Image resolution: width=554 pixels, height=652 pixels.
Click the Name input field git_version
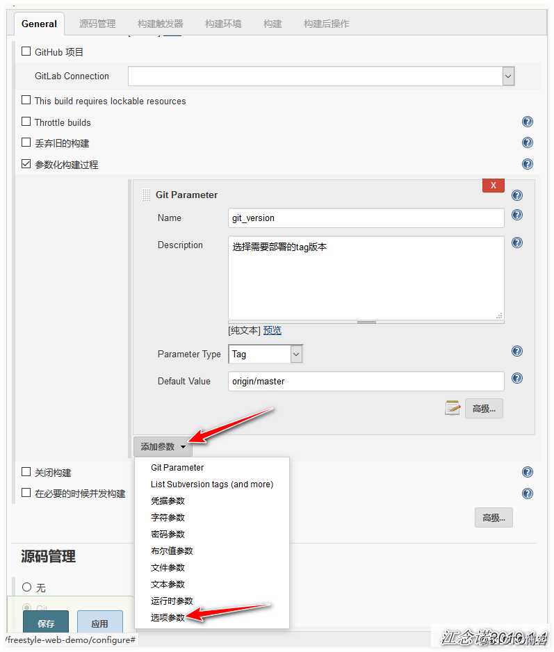pos(366,218)
